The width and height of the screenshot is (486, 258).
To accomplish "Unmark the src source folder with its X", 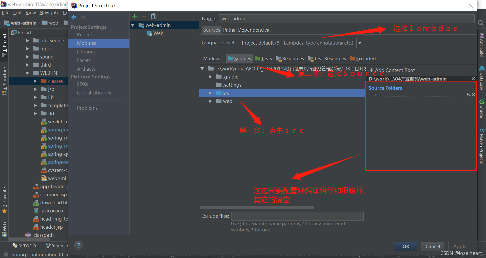I will [473, 94].
